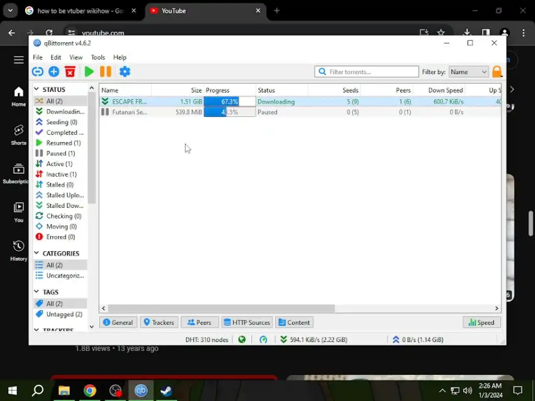Click torrent list scroll left arrow
The image size is (535, 401).
coord(104,308)
